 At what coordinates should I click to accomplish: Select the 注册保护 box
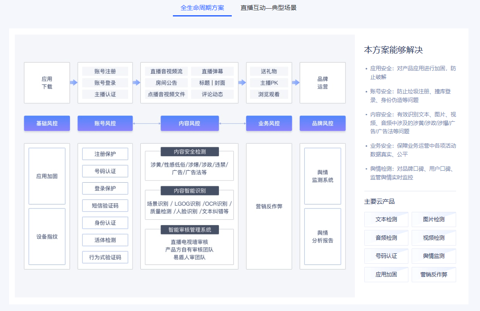105,154
